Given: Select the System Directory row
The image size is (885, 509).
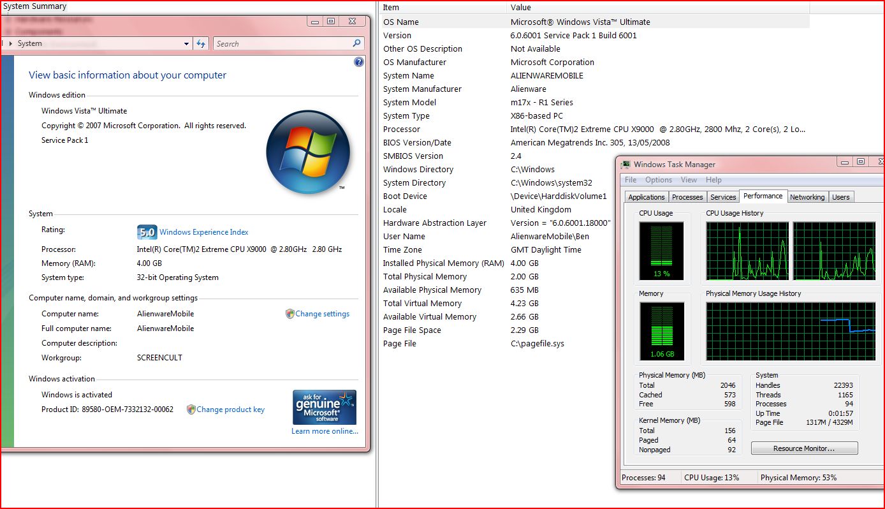Looking at the screenshot, I should click(497, 182).
